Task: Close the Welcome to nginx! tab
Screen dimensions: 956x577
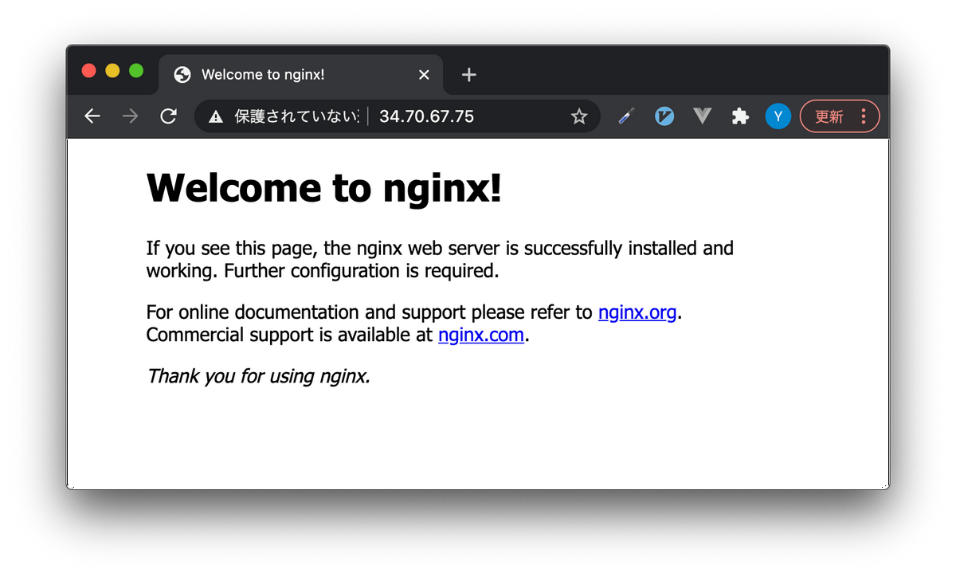Action: pyautogui.click(x=424, y=75)
